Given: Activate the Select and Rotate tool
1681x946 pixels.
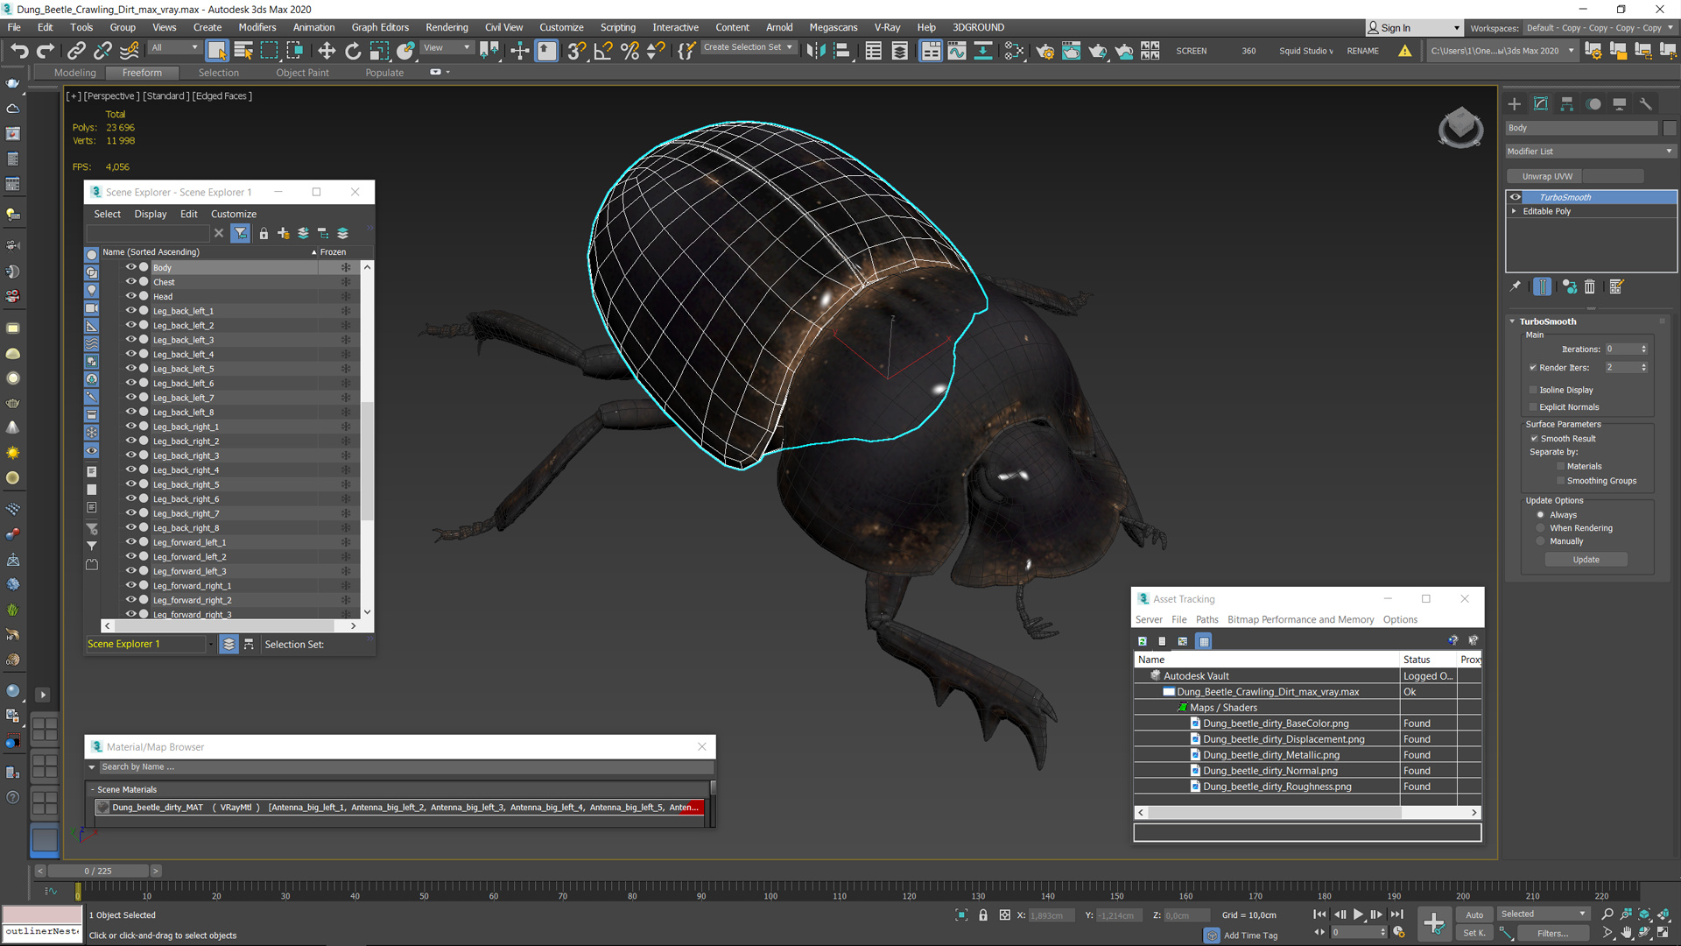Looking at the screenshot, I should (x=353, y=51).
